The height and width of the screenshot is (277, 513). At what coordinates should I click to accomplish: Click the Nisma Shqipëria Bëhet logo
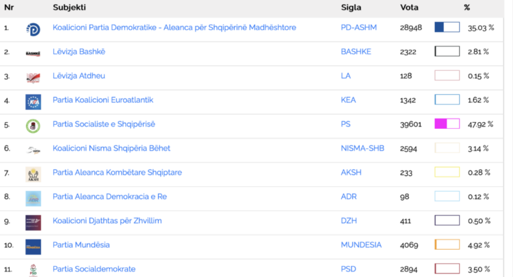pos(33,149)
